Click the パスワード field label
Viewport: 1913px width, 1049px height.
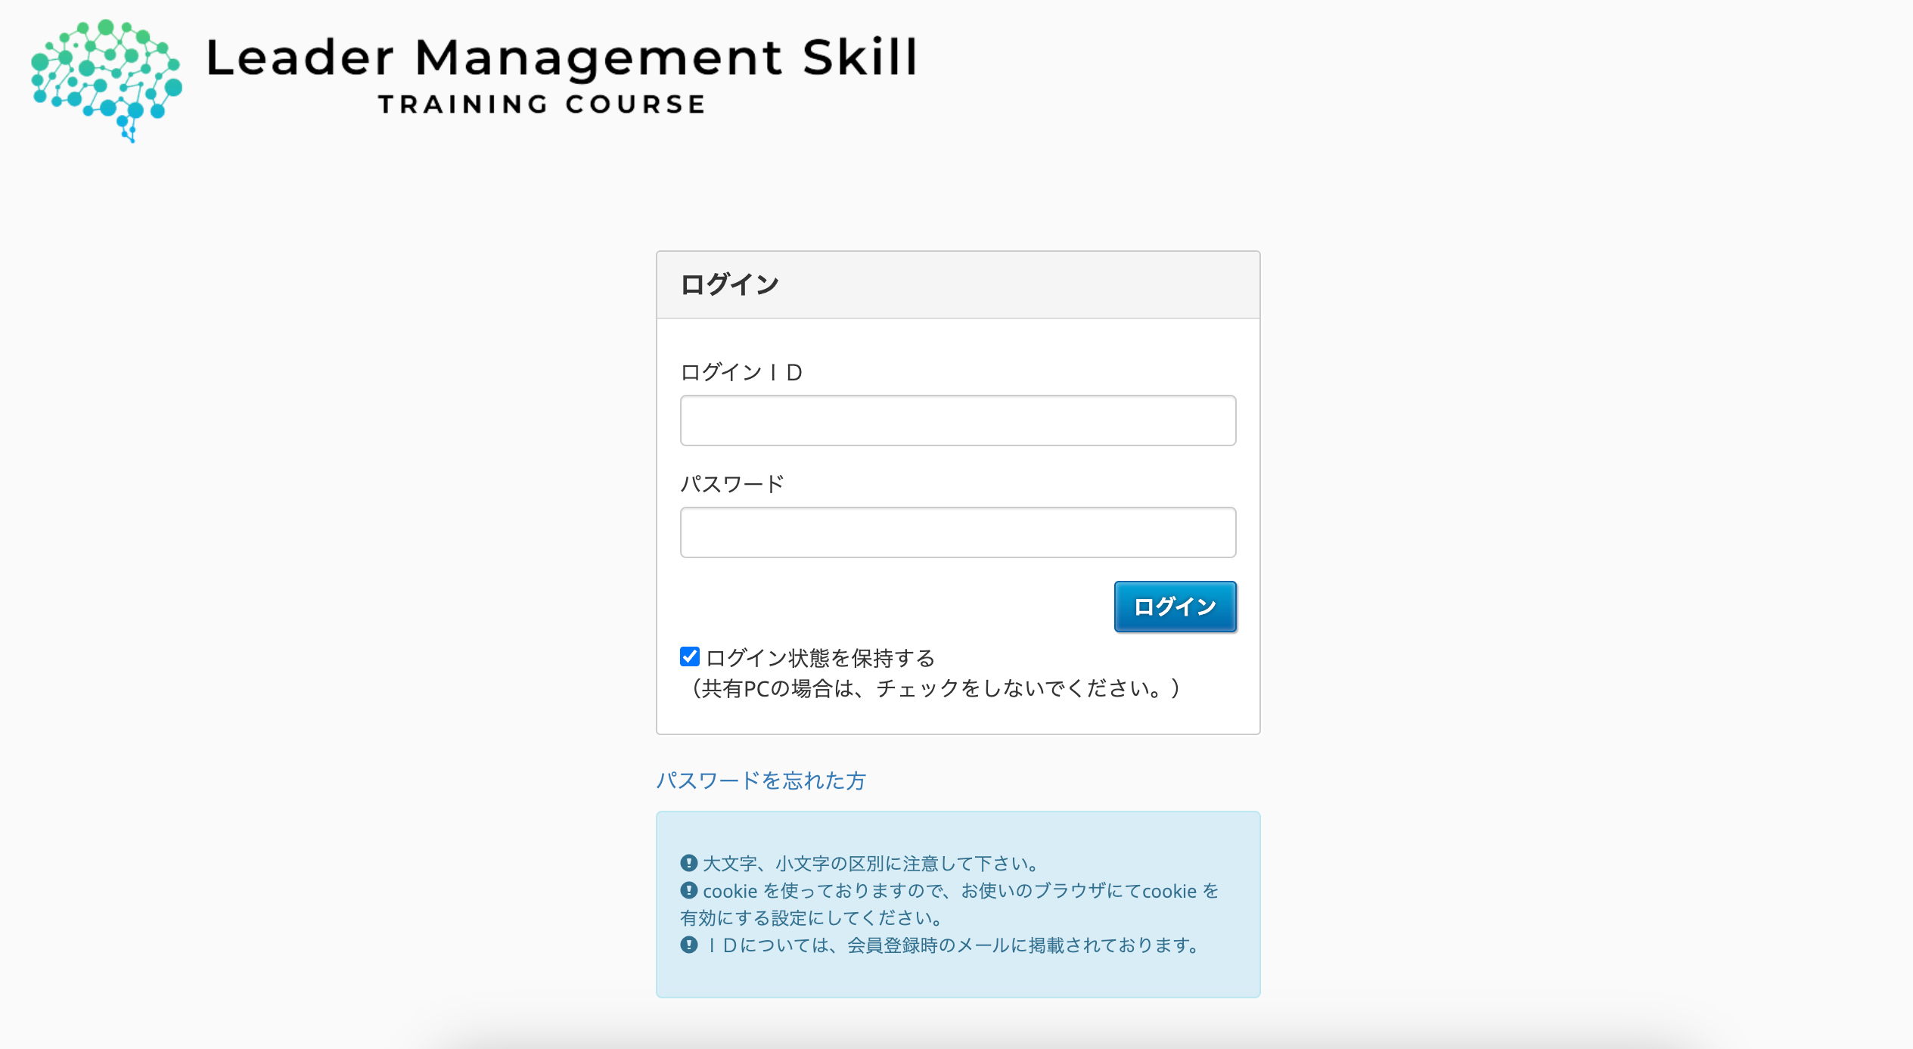pos(732,484)
